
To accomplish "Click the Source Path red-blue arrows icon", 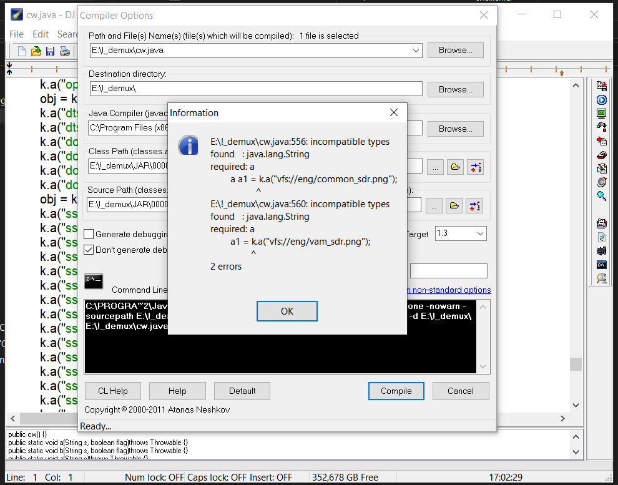I will 474,205.
